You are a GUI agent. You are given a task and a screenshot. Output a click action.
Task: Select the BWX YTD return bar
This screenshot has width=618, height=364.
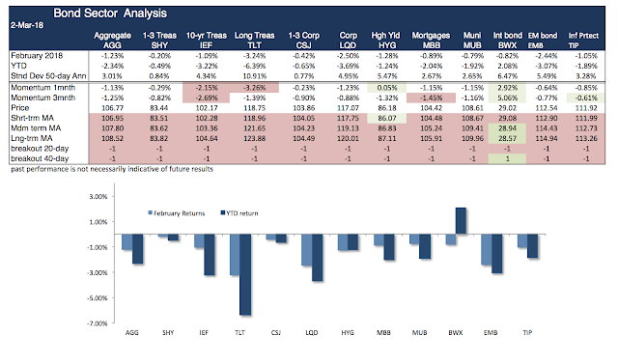click(461, 221)
